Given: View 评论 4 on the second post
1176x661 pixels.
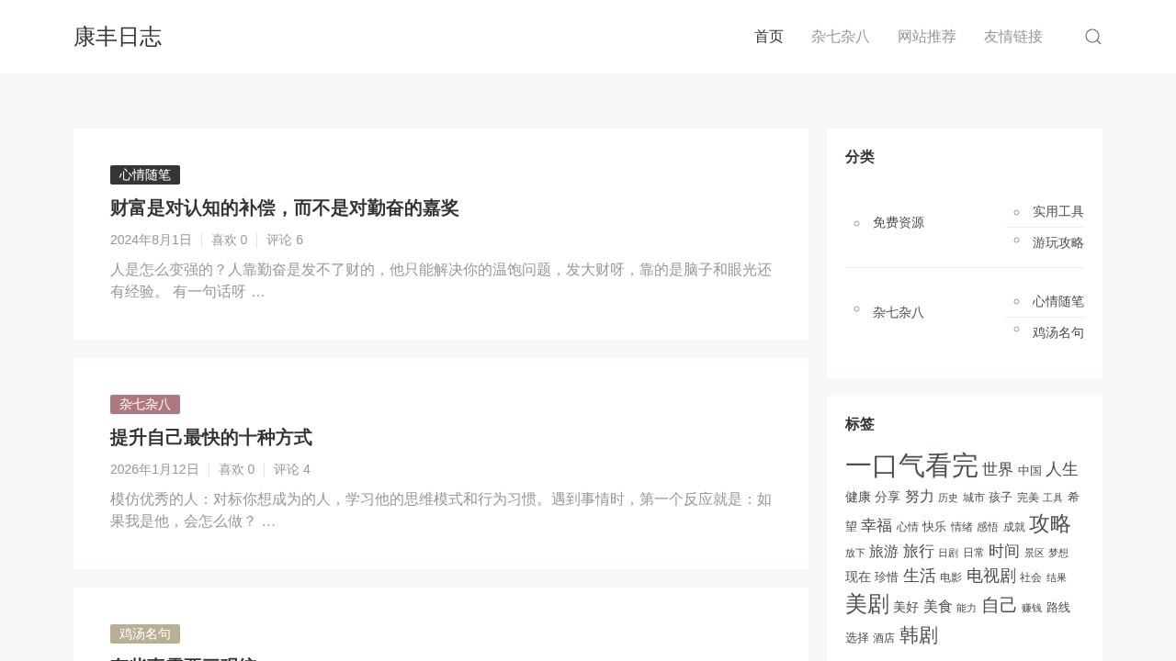Looking at the screenshot, I should click(291, 470).
